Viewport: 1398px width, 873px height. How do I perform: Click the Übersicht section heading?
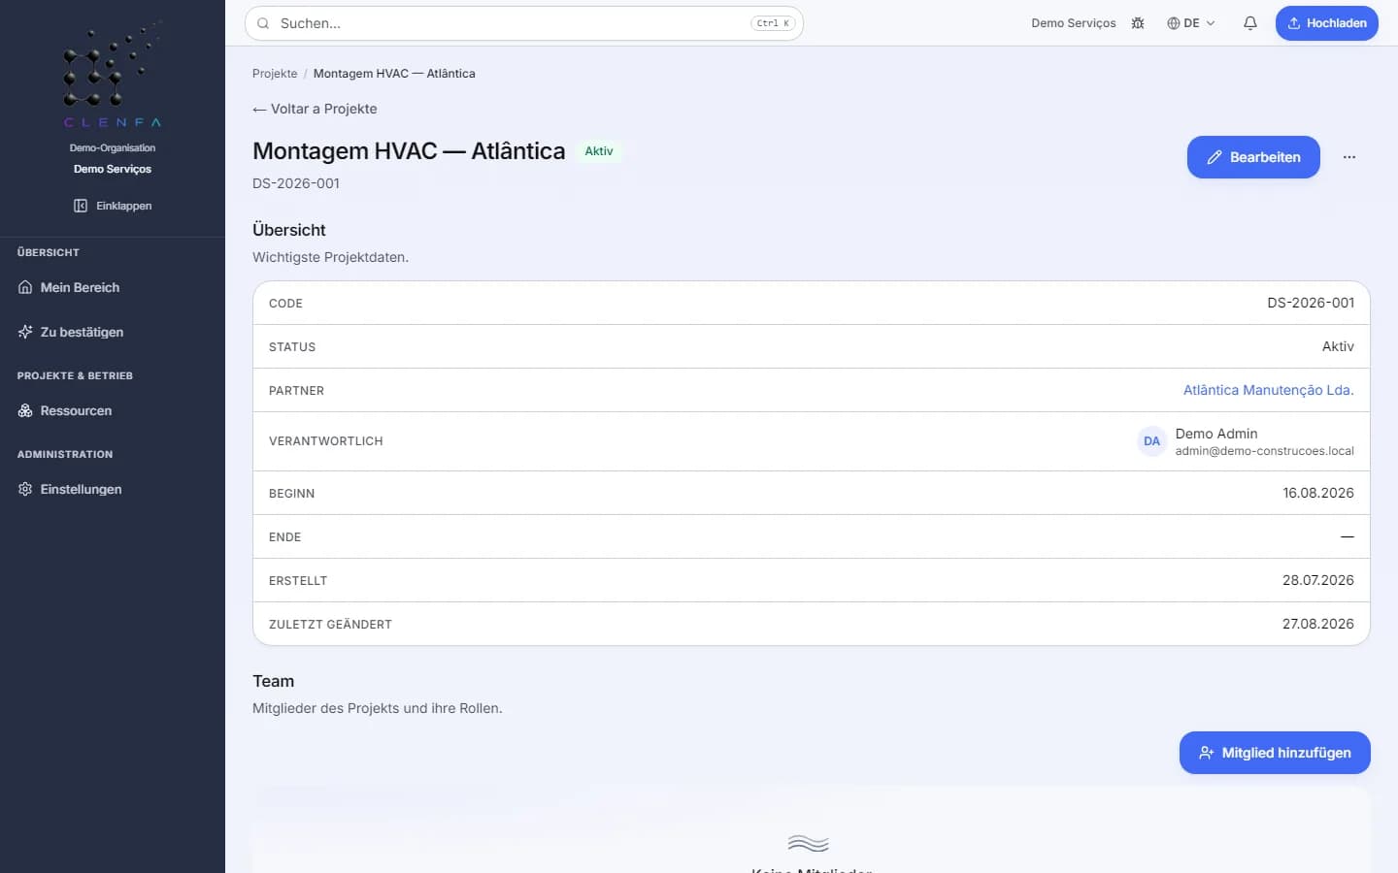point(289,230)
